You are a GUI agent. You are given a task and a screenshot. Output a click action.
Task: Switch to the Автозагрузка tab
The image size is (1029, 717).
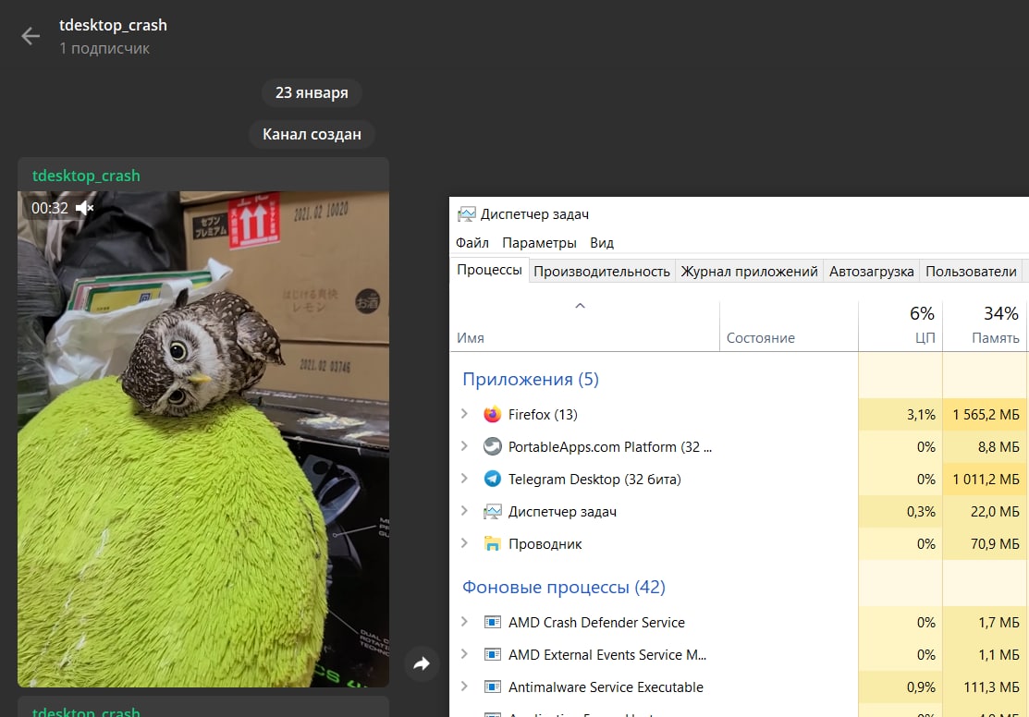[872, 272]
